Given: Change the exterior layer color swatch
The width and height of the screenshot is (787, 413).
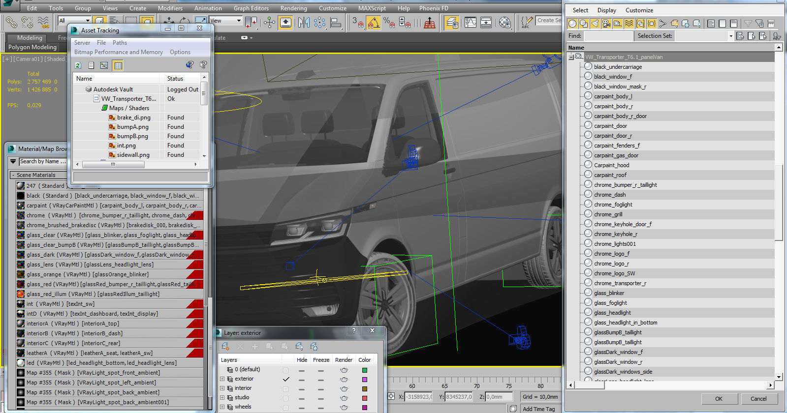Looking at the screenshot, I should 365,380.
